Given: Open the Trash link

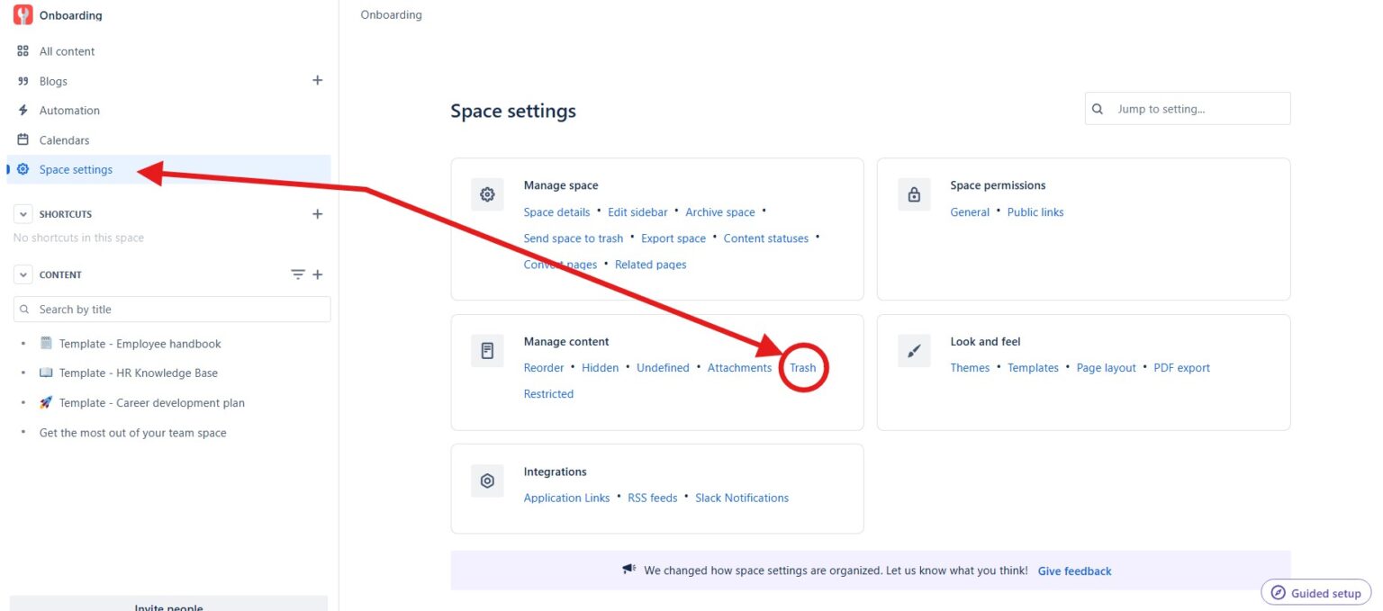Looking at the screenshot, I should coord(803,367).
